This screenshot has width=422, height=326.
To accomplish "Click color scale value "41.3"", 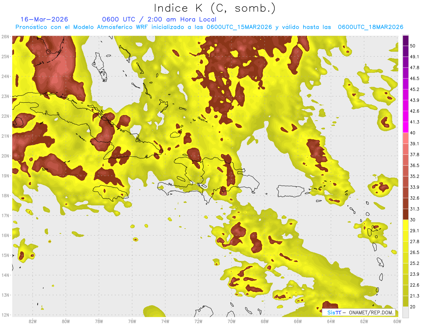I will (415, 122).
